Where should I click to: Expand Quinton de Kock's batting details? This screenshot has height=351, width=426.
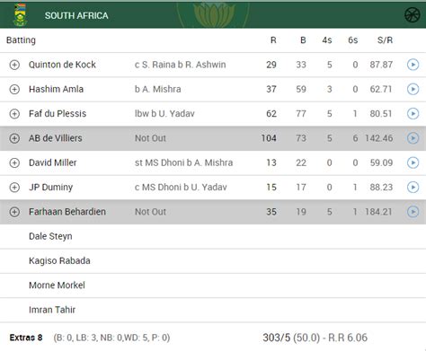click(x=14, y=65)
